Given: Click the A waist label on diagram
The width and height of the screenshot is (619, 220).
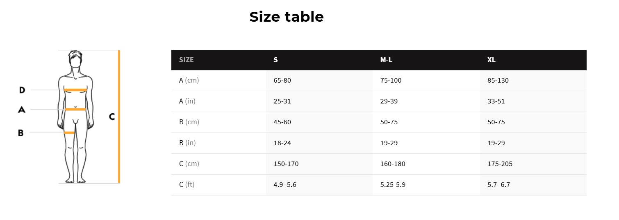Looking at the screenshot, I should pyautogui.click(x=22, y=109).
